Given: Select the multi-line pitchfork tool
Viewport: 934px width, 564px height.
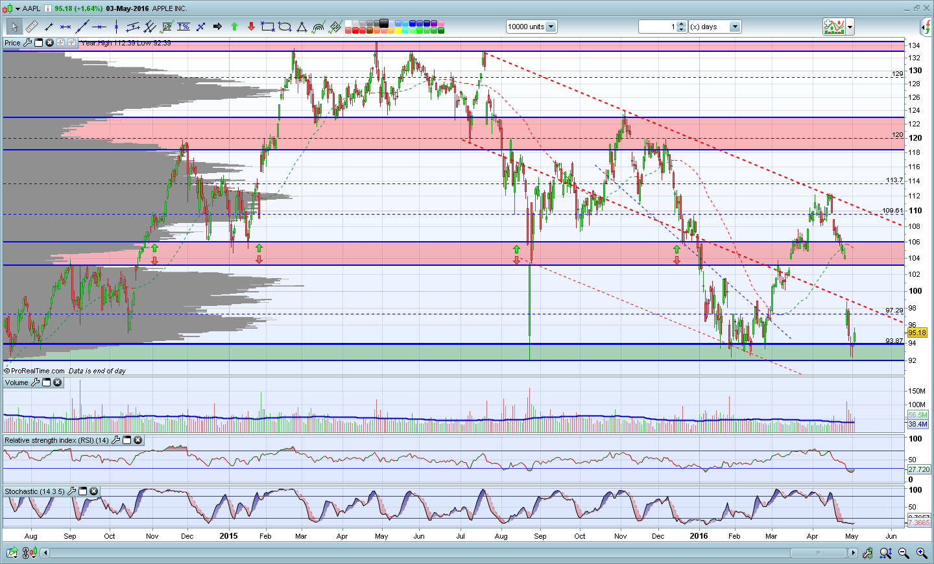Looking at the screenshot, I should coord(150,27).
